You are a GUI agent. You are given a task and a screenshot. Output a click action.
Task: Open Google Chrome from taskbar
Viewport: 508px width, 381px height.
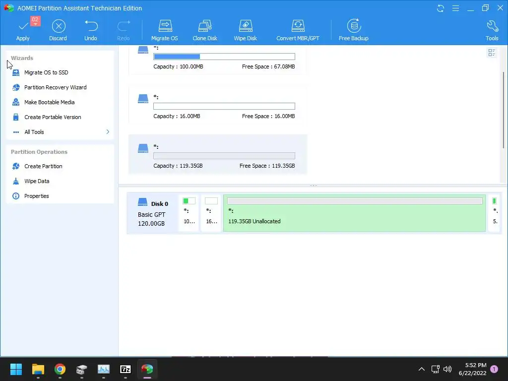pos(60,369)
